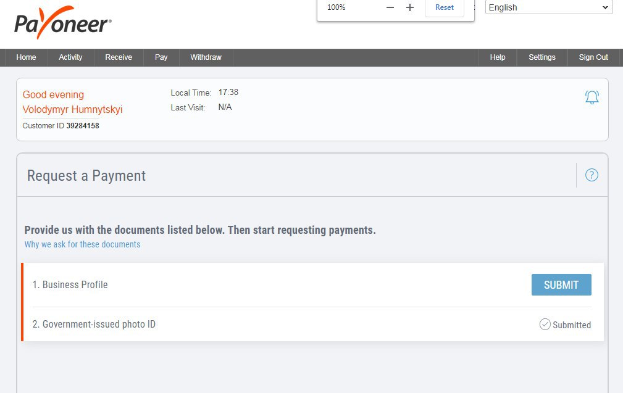623x393 pixels.
Task: Go to the Home menu
Action: click(x=26, y=57)
